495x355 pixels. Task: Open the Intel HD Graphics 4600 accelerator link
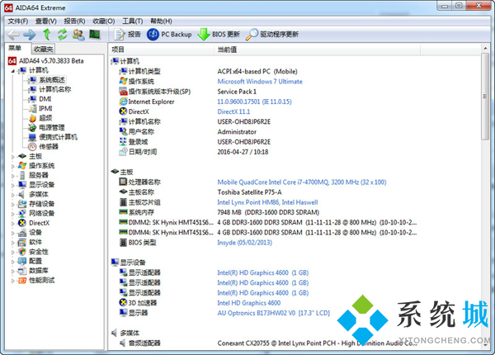coord(249,303)
